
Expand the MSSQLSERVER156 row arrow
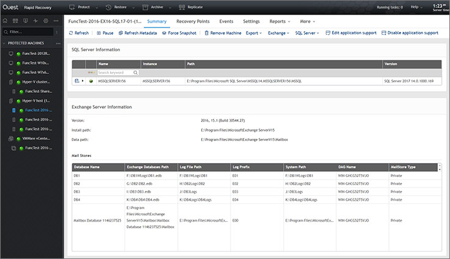pos(83,81)
